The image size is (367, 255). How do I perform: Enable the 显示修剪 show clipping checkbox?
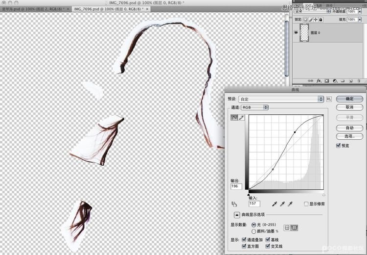[306, 204]
